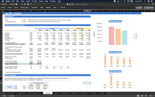
Task: Click the 23.5x bar in EBITDA Multiple chart
Action: [111, 80]
